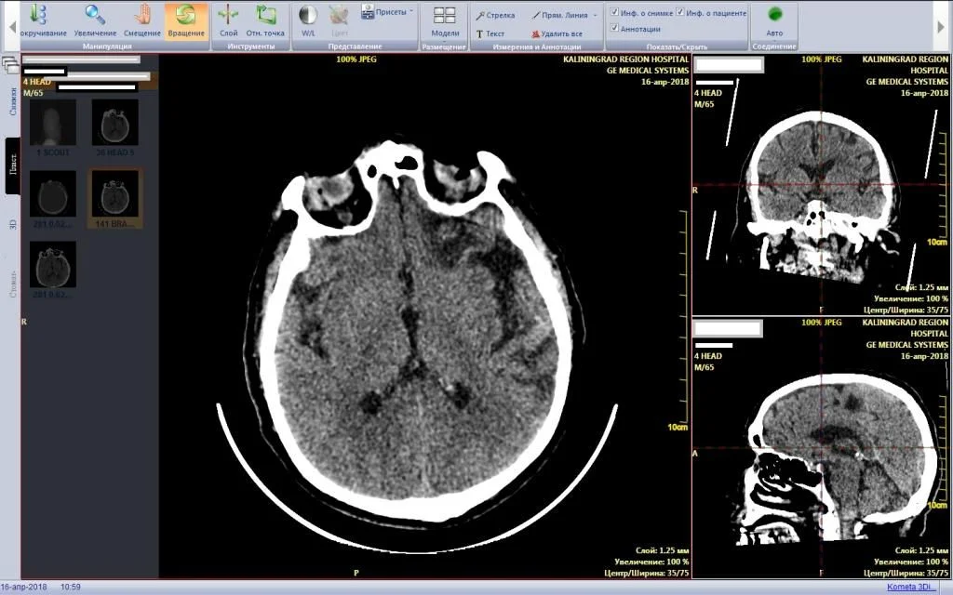Toggle the Инф. о пациенте checkbox

point(681,12)
